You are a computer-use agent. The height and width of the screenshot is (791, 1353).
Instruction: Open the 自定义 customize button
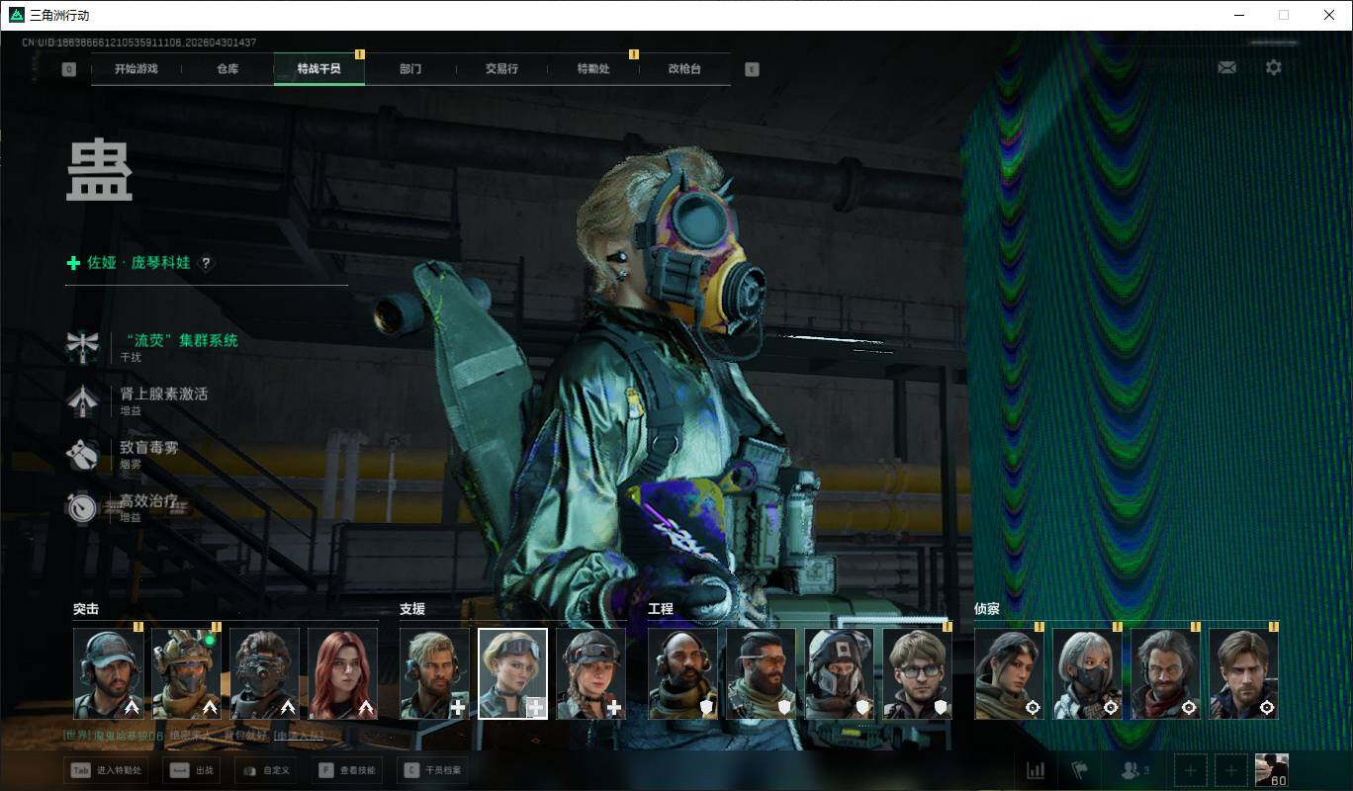(x=265, y=770)
